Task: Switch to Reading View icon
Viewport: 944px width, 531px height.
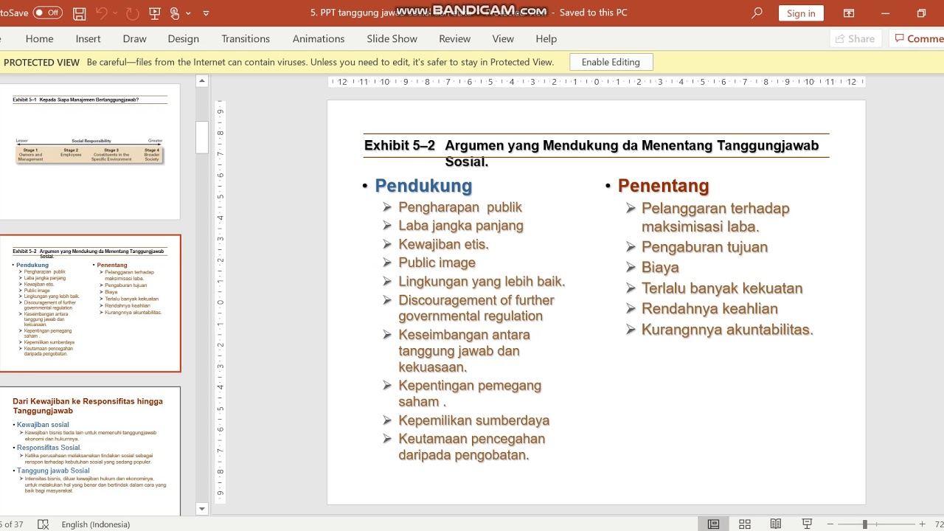Action: pyautogui.click(x=776, y=524)
